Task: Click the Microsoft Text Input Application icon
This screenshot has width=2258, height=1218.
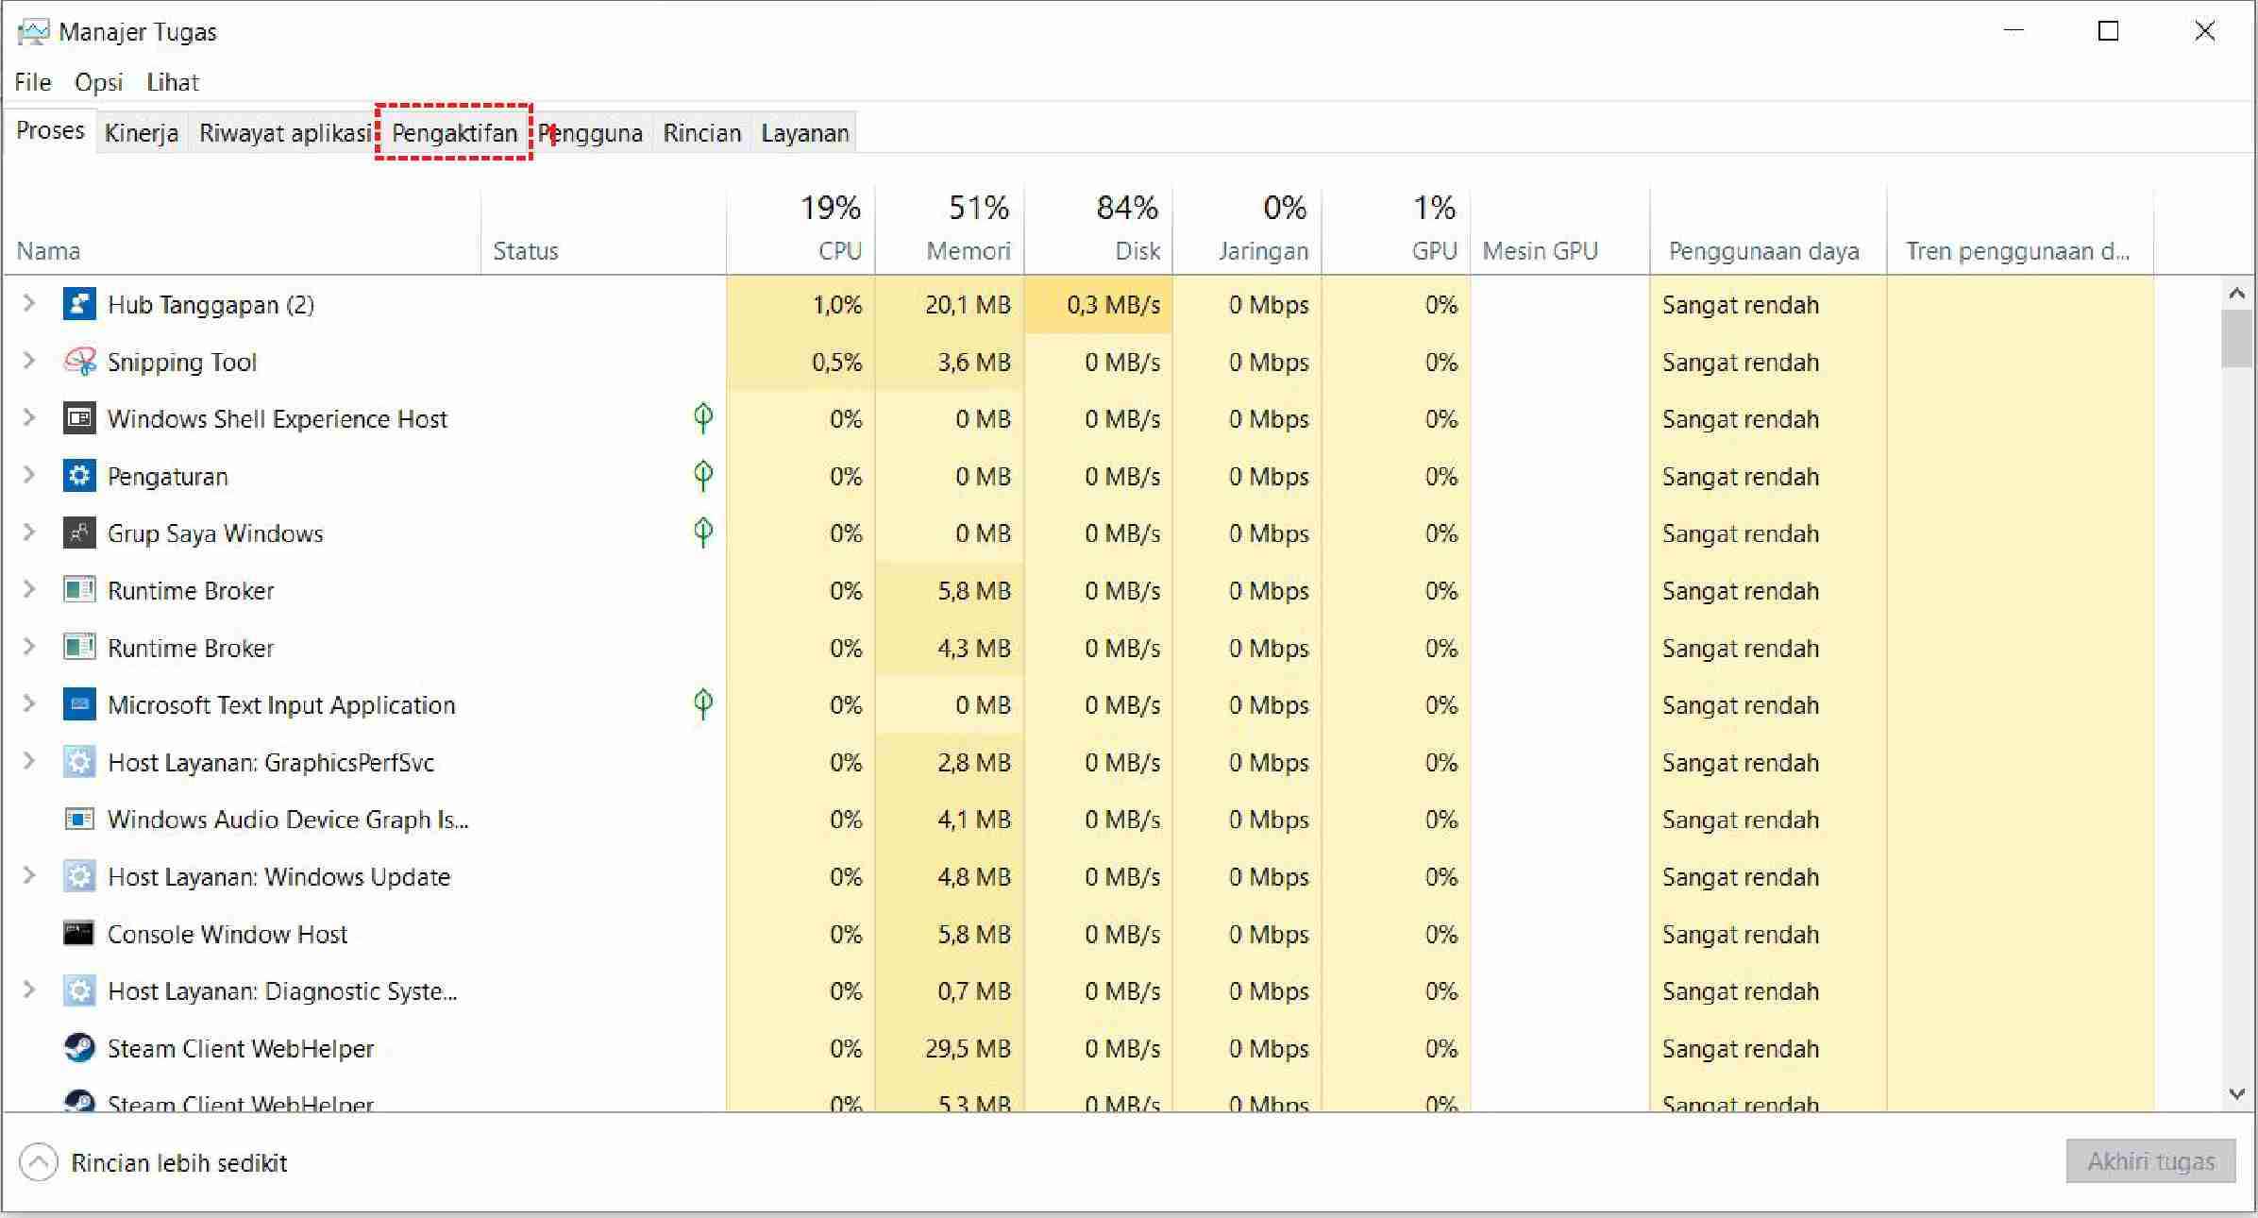Action: coord(79,704)
